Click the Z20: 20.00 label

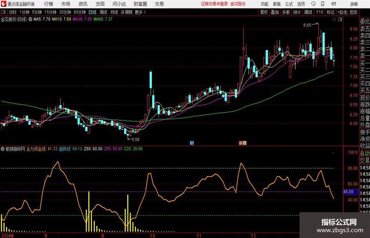click(x=134, y=149)
